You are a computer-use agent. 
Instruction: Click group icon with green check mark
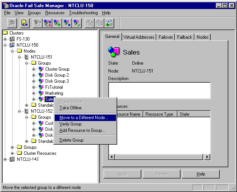pos(77,23)
